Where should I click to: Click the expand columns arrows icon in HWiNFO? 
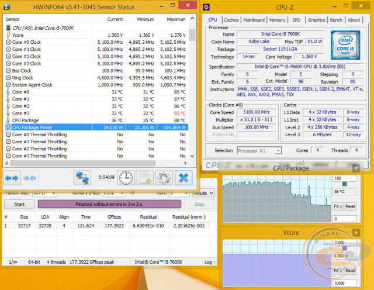(12, 178)
